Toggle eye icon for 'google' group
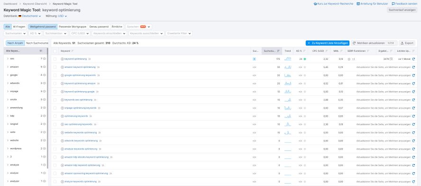421x186 pixels. (44, 75)
